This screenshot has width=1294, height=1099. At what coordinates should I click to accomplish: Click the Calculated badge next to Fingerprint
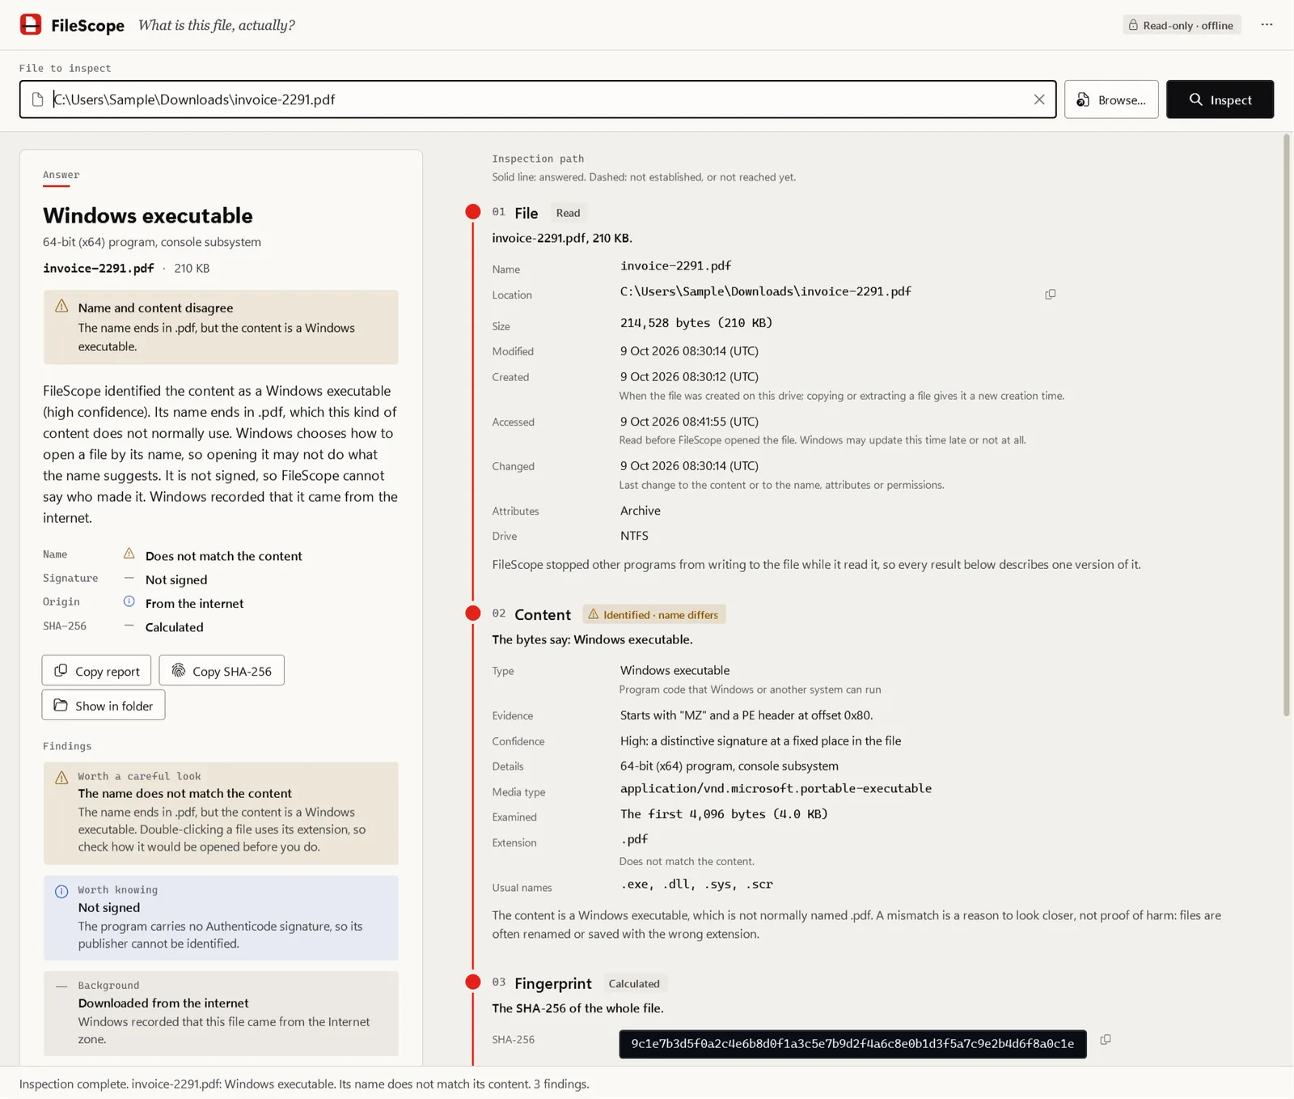(x=634, y=984)
